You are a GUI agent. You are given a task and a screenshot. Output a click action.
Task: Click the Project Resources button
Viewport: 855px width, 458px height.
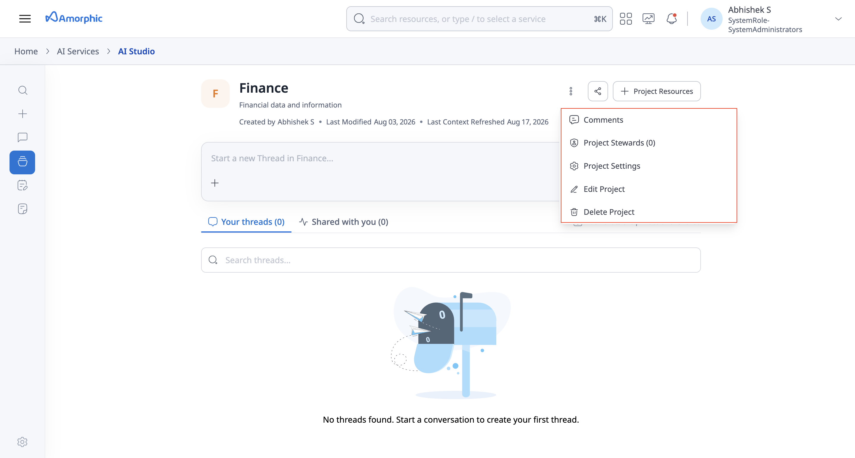click(x=656, y=91)
